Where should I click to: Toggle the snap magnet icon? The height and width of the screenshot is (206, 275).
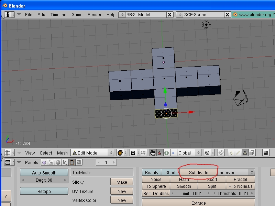pyautogui.click(x=221, y=153)
